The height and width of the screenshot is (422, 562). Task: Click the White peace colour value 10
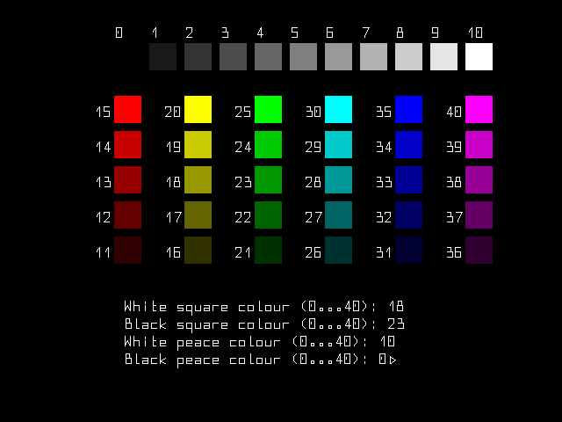click(387, 342)
